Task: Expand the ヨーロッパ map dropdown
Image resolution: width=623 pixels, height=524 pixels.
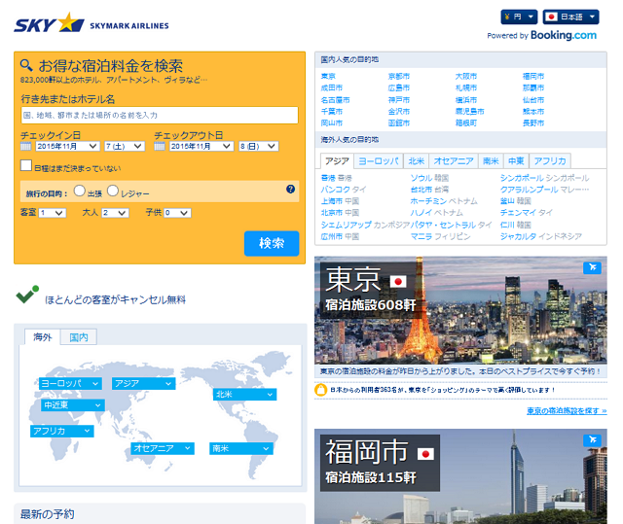Action: [70, 383]
